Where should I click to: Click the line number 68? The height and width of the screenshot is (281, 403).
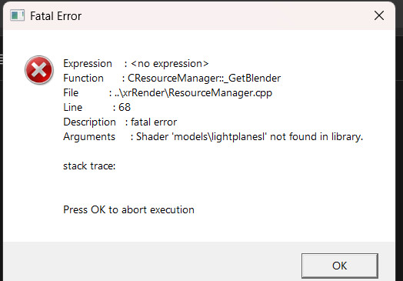(x=125, y=107)
